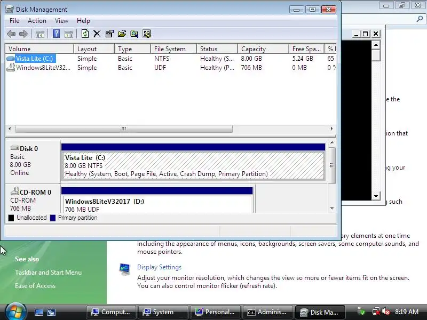This screenshot has width=427, height=320.
Task: Click the UDF file system cell
Action: 160,68
